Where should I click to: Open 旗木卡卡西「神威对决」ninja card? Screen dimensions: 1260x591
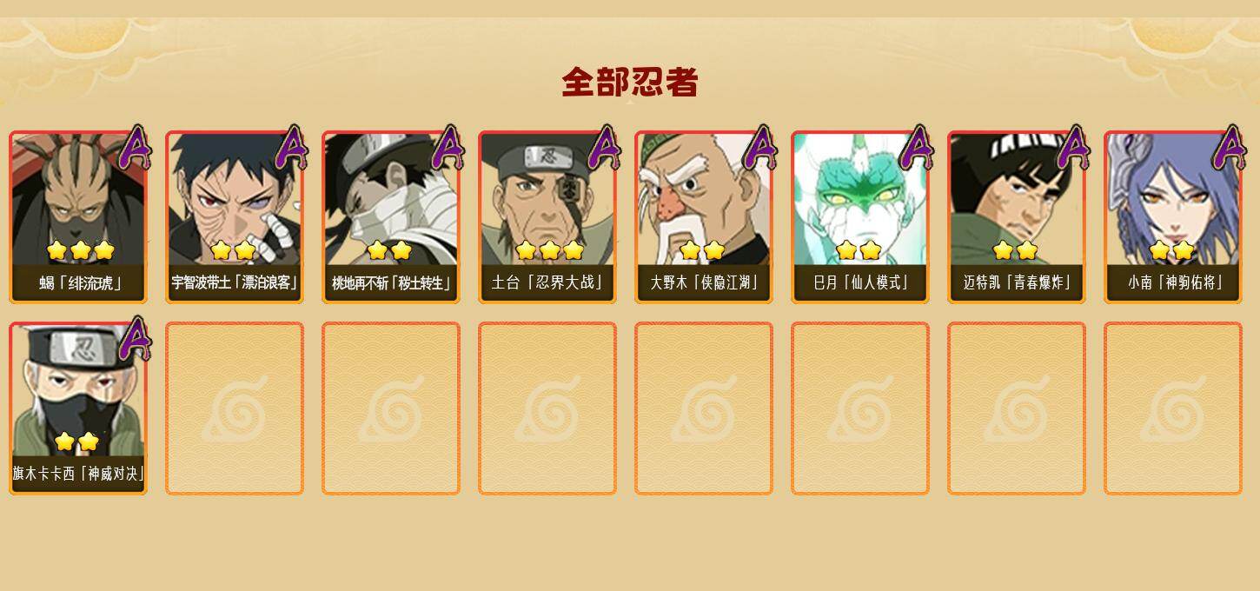[78, 408]
